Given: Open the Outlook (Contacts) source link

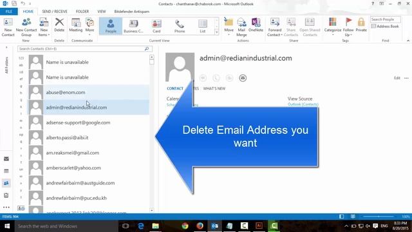Looking at the screenshot, I should point(303,104).
